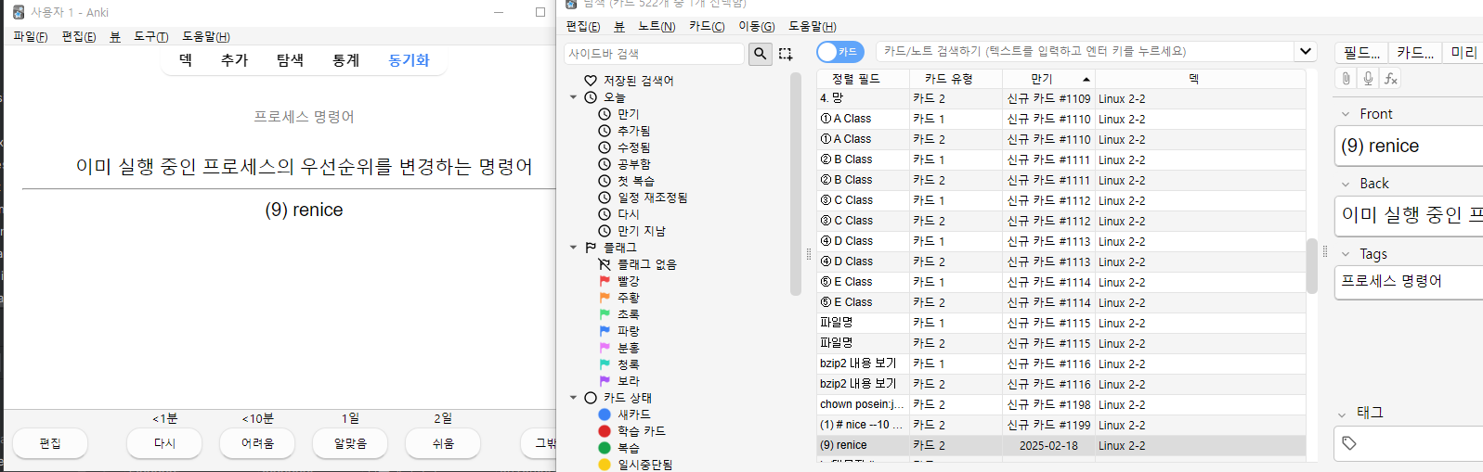The width and height of the screenshot is (1483, 472).
Task: Click the 정렬 필드 column header
Action: pos(863,79)
